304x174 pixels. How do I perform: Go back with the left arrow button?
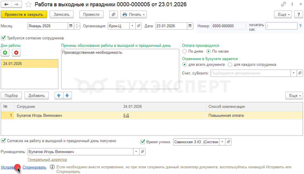pyautogui.click(x=6, y=4)
